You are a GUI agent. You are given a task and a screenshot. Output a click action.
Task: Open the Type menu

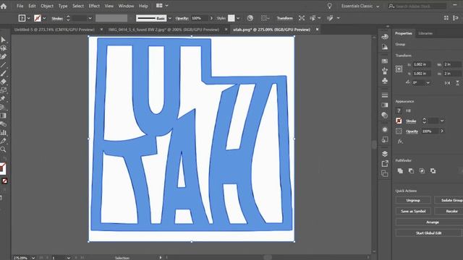(63, 6)
